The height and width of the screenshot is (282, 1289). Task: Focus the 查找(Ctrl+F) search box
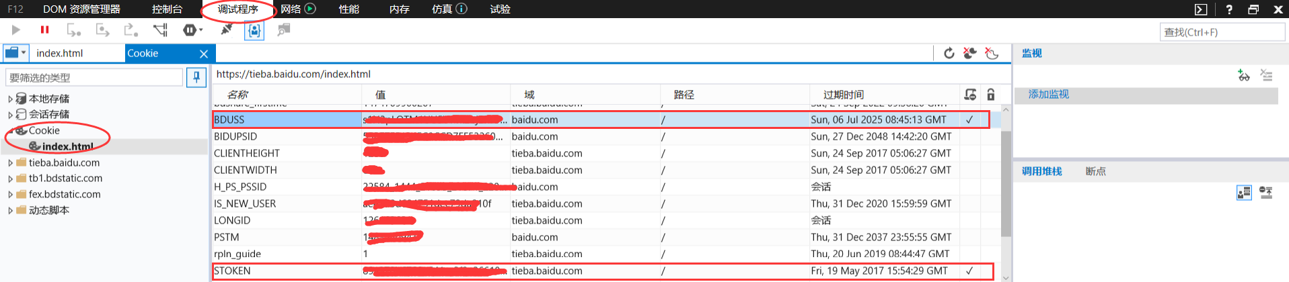(1222, 32)
